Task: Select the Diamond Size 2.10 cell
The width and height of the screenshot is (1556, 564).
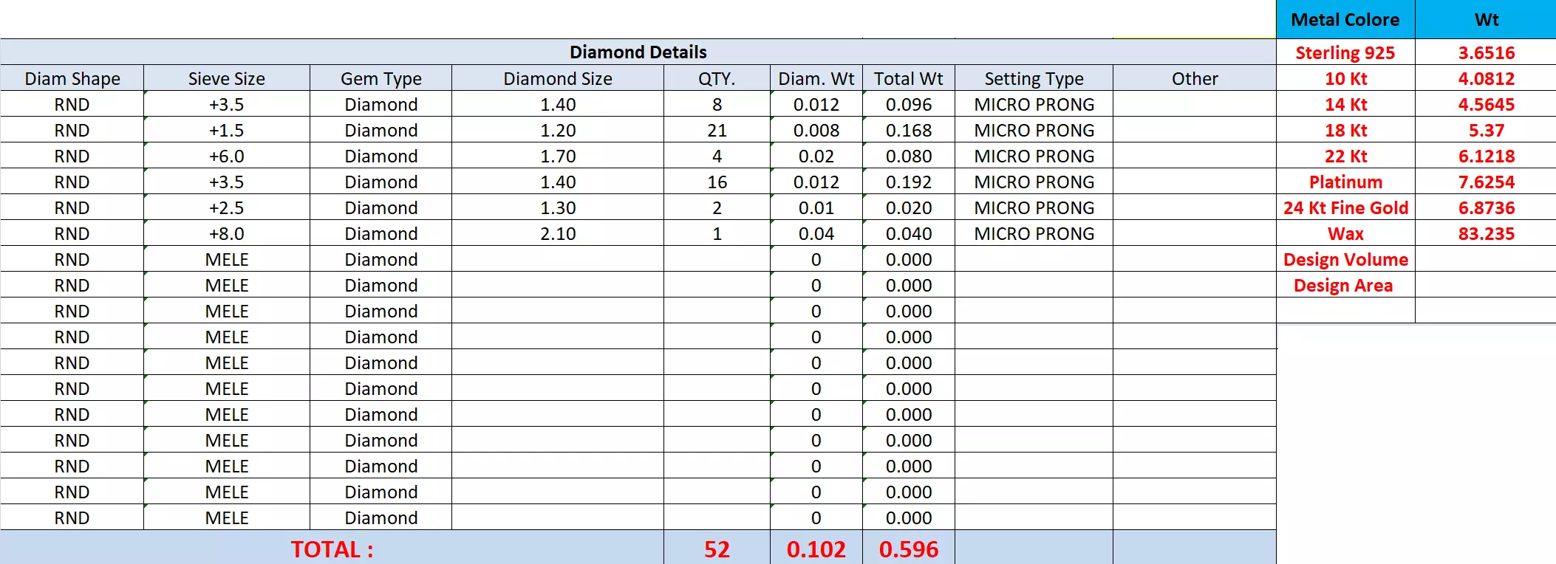Action: point(558,233)
